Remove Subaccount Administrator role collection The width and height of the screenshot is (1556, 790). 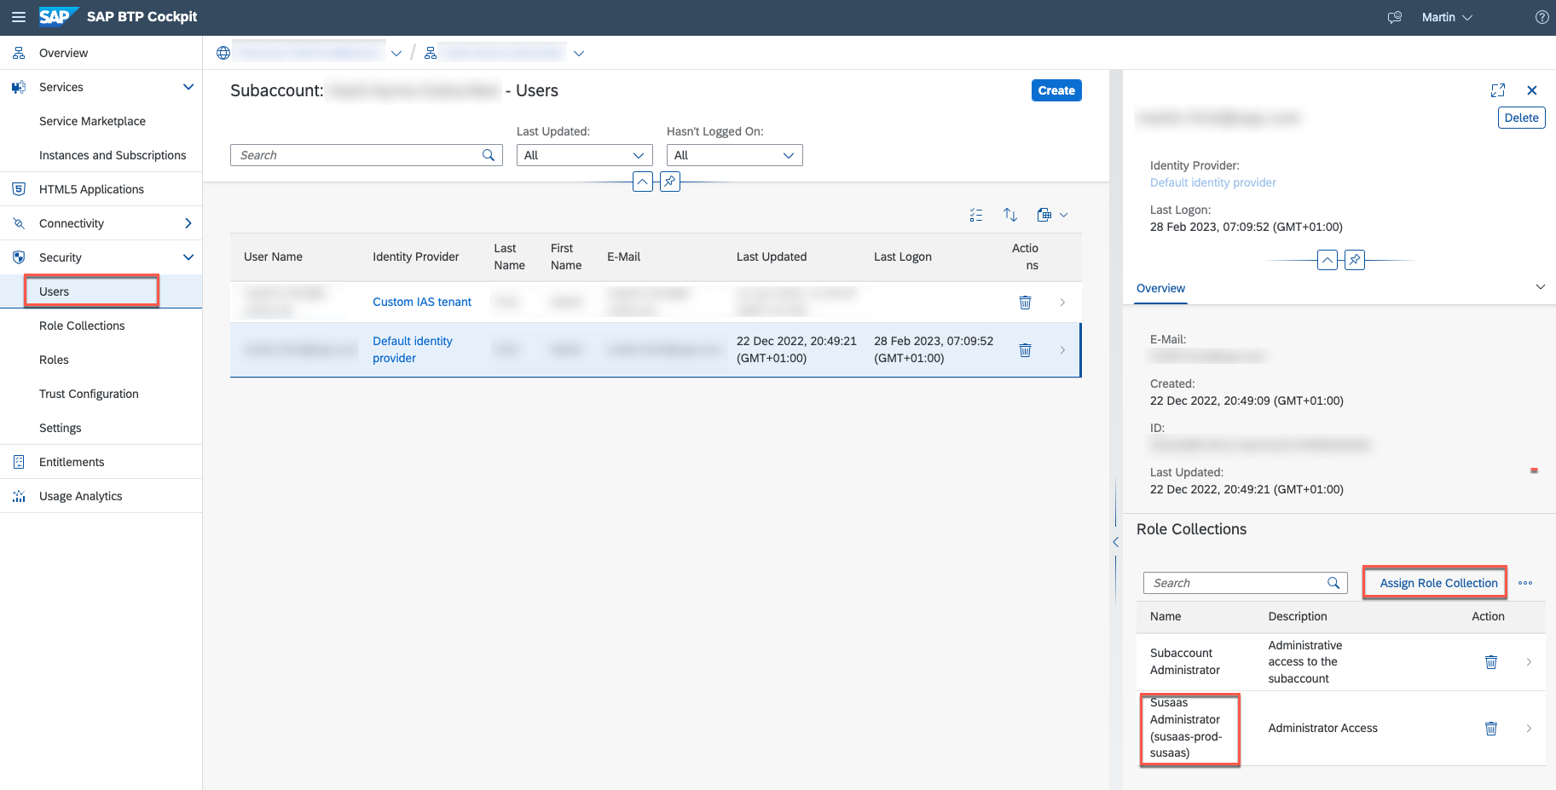coord(1491,662)
